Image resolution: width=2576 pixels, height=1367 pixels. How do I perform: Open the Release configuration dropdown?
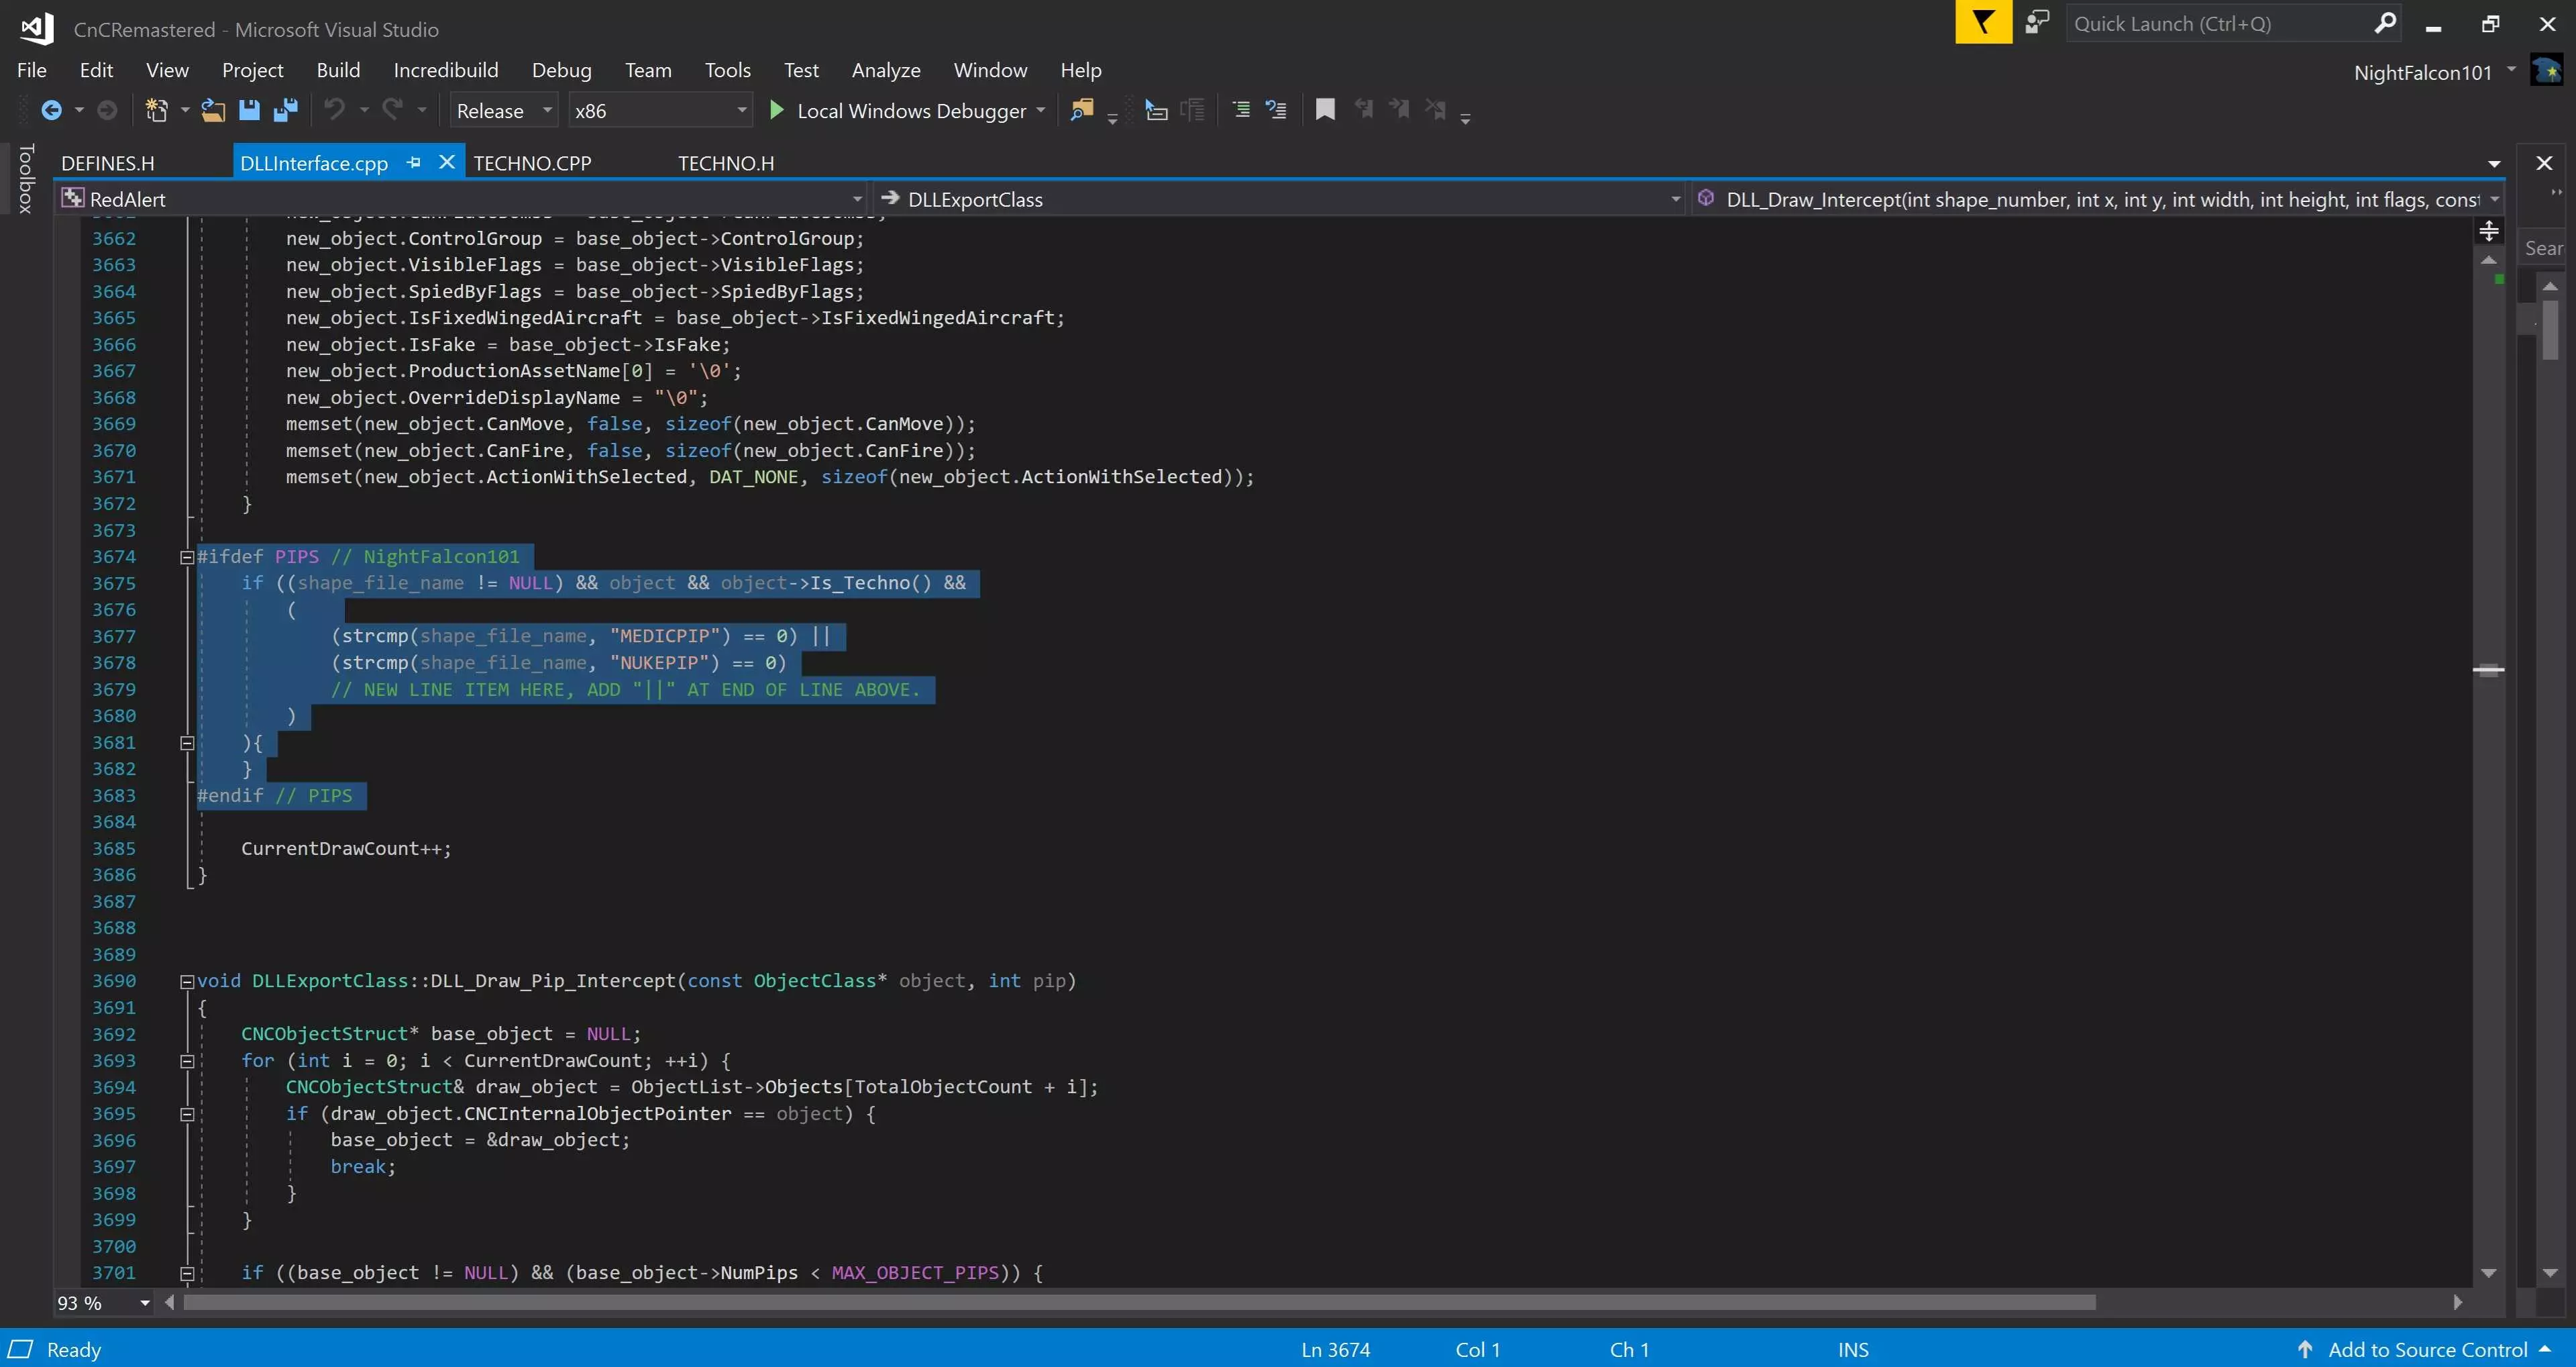pos(547,110)
